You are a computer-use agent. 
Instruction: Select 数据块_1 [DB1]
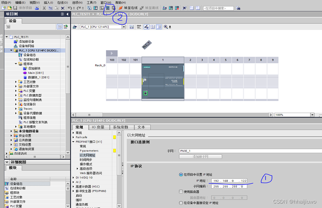click(38, 77)
